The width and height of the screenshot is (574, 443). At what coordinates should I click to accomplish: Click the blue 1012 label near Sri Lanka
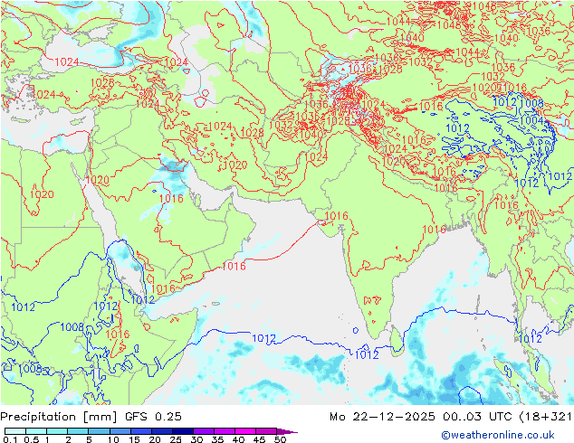367,354
